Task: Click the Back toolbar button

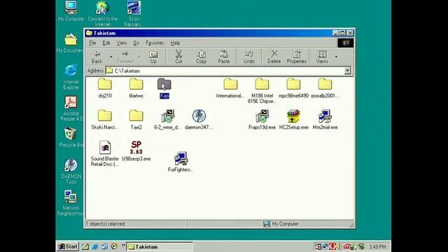Action: tap(97, 57)
